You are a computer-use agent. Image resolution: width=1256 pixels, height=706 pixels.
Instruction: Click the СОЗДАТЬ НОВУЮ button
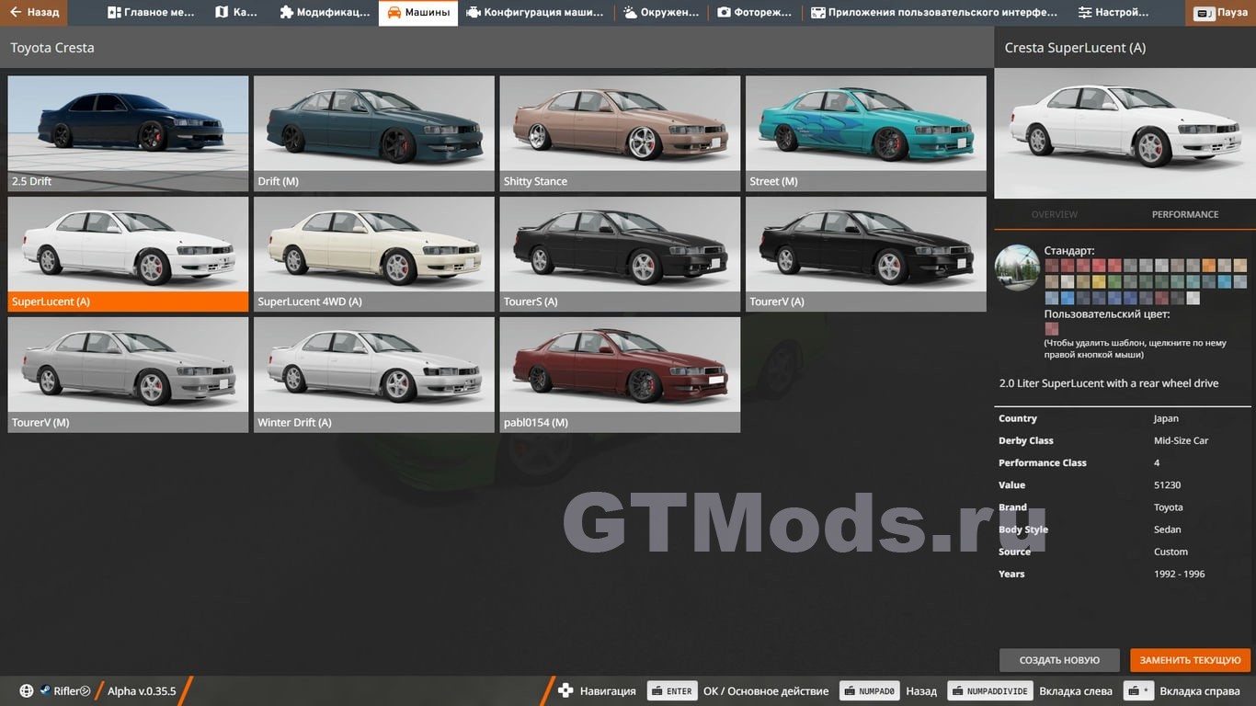tap(1059, 660)
